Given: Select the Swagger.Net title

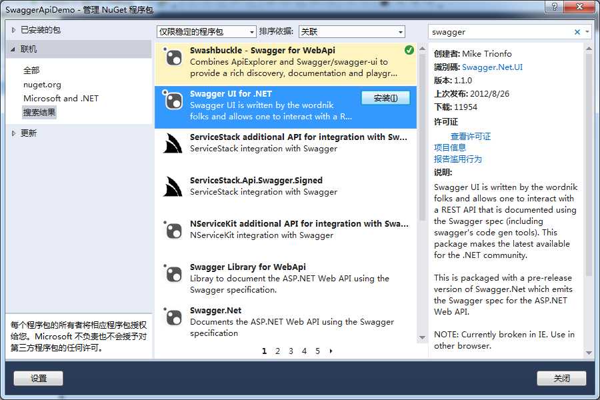Looking at the screenshot, I should [x=215, y=311].
